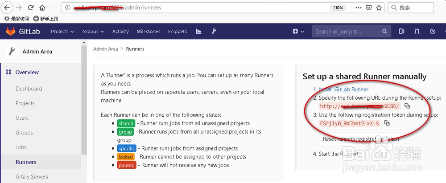The image size is (446, 183).
Task: Click the green group badge
Action: [x=125, y=132]
